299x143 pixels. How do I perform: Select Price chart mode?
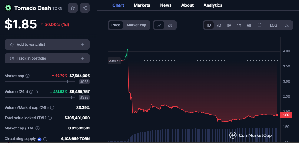[116, 25]
